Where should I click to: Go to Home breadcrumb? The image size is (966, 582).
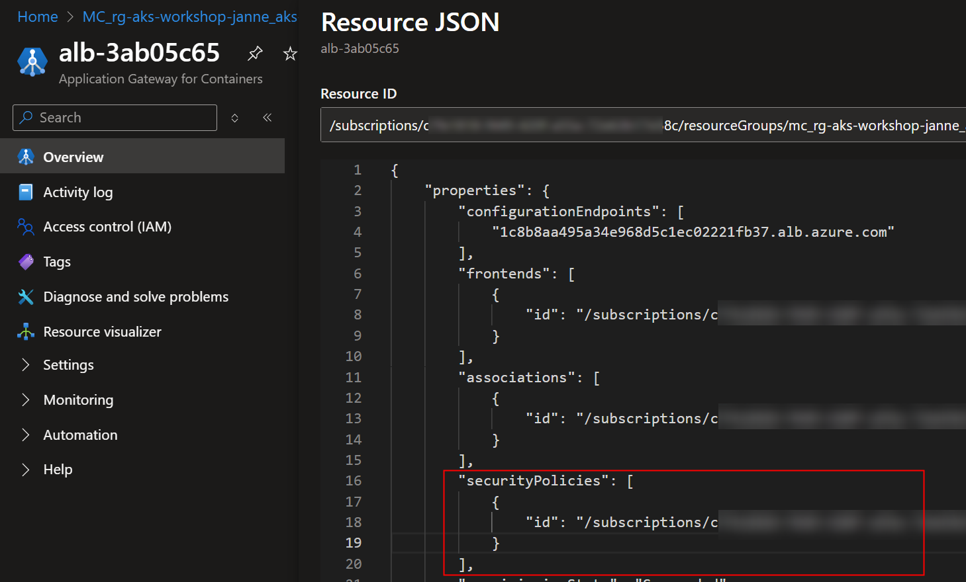tap(38, 17)
